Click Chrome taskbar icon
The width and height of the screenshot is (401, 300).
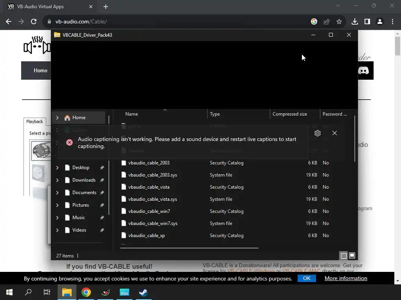tap(86, 292)
